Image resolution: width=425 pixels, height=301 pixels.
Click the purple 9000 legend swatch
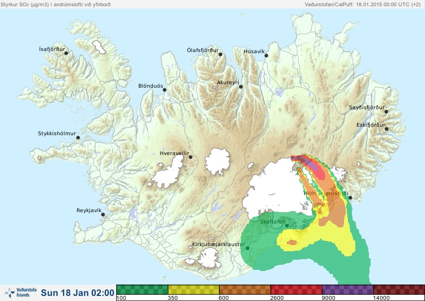(348, 290)
